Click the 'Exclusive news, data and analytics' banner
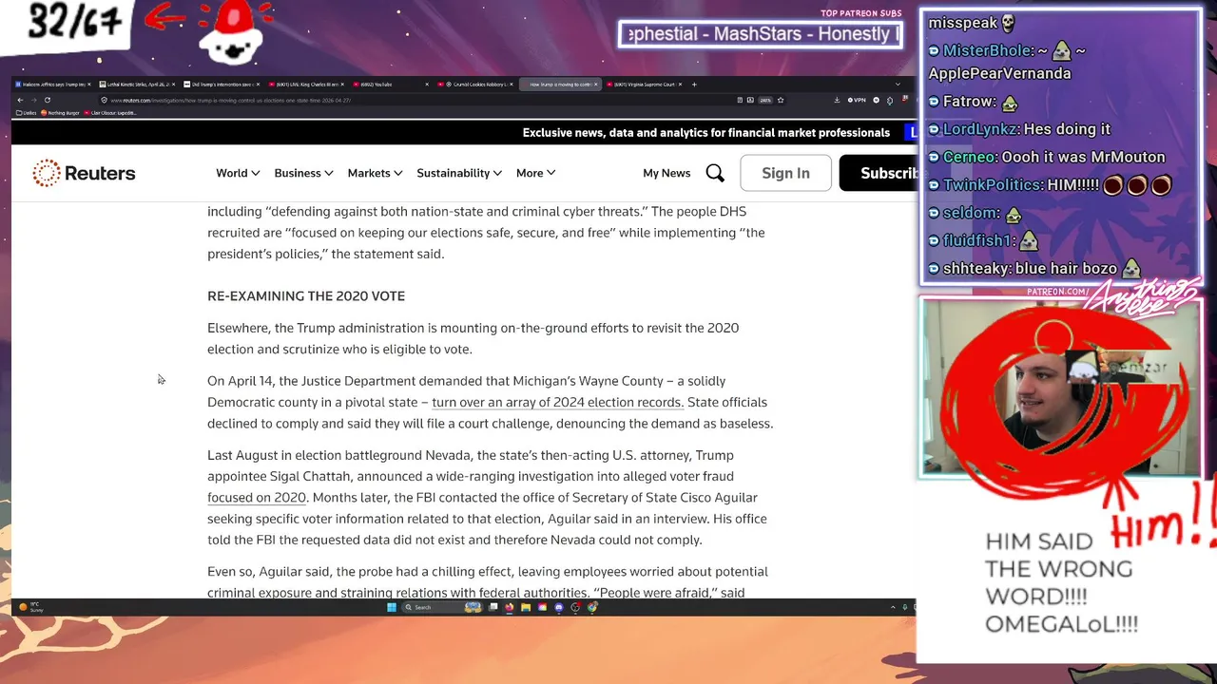 click(x=705, y=132)
